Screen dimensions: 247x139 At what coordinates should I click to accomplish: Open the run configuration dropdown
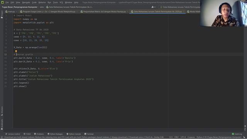click(180, 7)
